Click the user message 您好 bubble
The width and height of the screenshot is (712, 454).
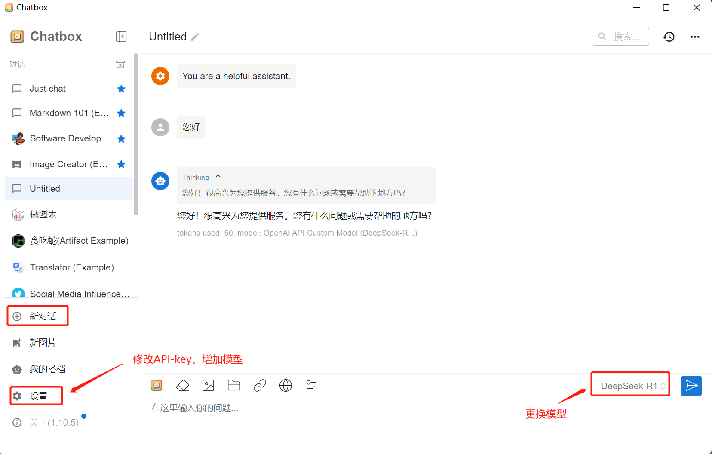pos(191,127)
